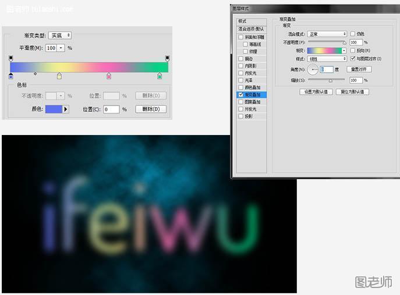Select 样式 (Styles) header in list
Screen dimensions: 400x295
click(252, 21)
